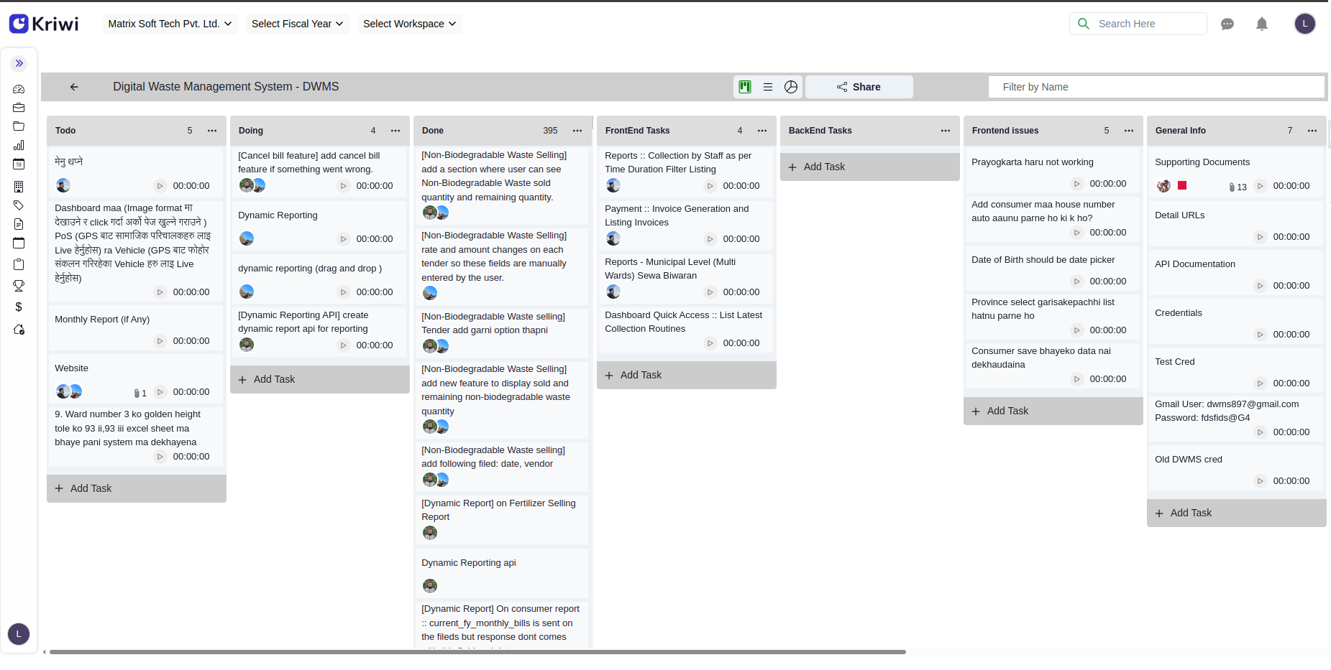
Task: Click the Share button
Action: pyautogui.click(x=859, y=87)
